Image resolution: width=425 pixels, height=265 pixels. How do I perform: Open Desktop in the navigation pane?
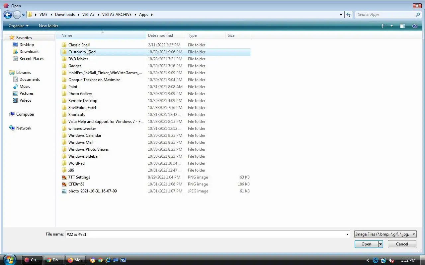click(x=27, y=45)
